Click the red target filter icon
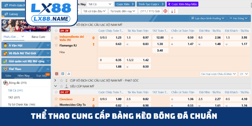 tap(165, 11)
